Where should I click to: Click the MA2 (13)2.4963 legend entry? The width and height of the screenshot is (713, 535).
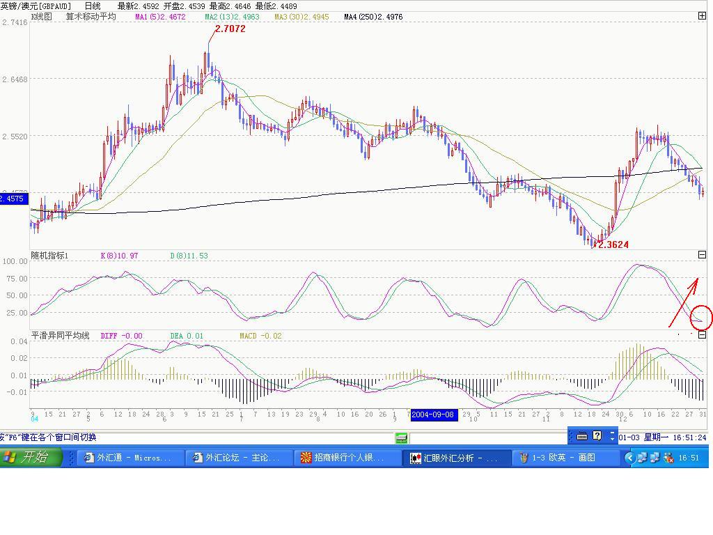tap(232, 17)
